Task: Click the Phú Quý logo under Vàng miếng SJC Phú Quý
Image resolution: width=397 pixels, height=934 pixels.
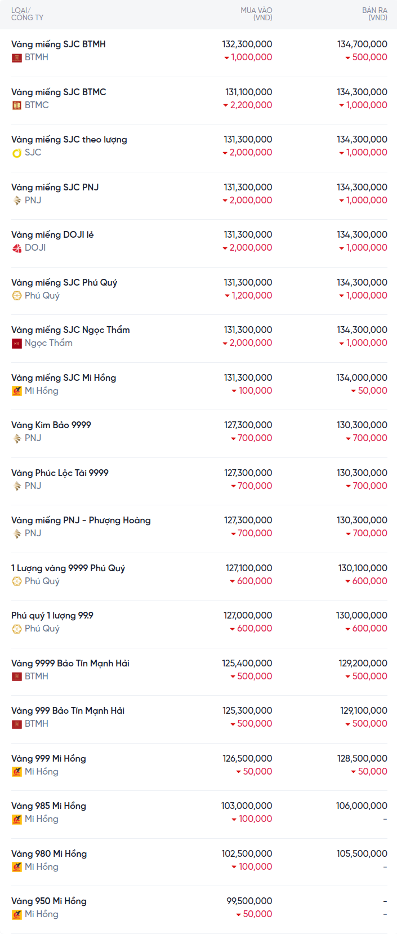Action: click(17, 296)
